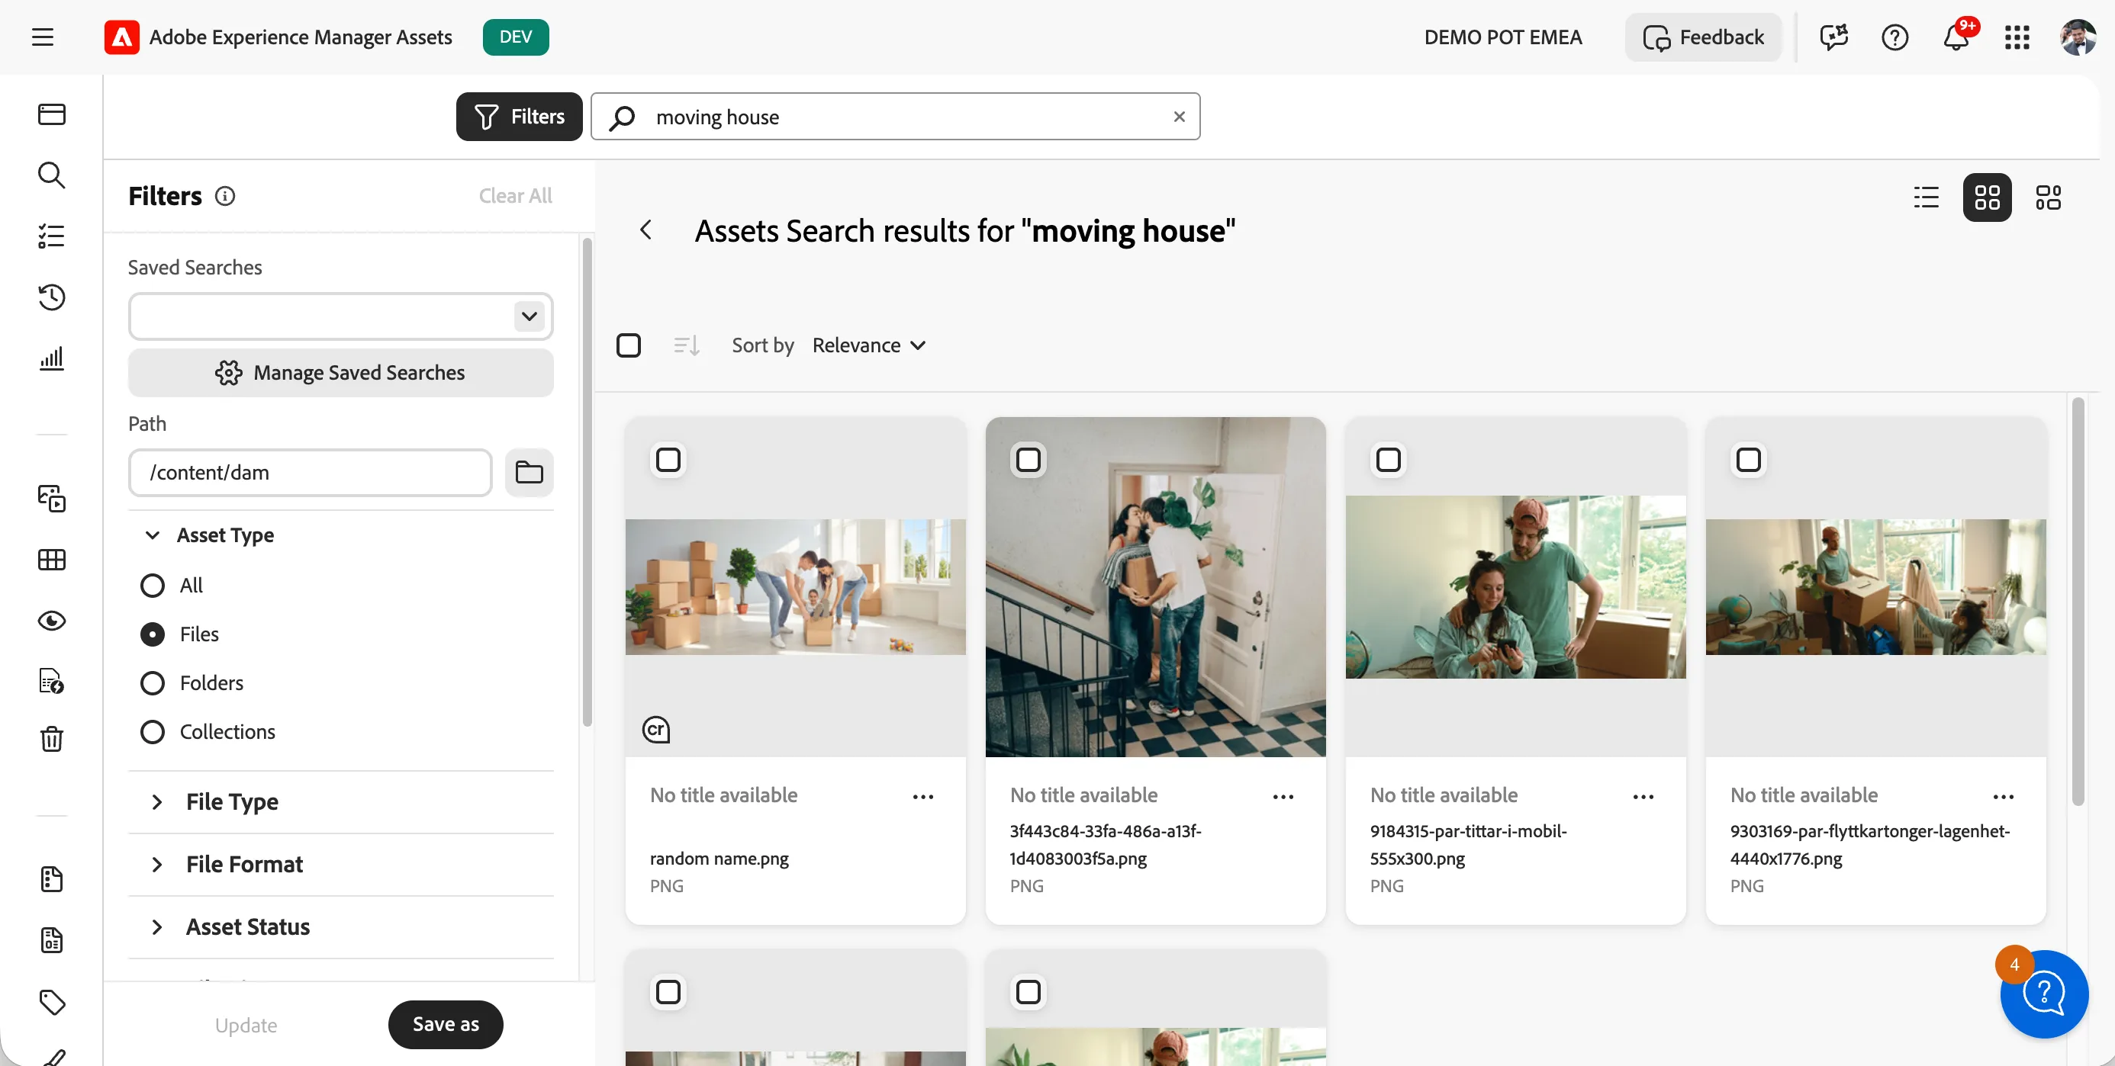Viewport: 2115px width, 1066px height.
Task: Click the Adobe logo icon
Action: [x=121, y=37]
